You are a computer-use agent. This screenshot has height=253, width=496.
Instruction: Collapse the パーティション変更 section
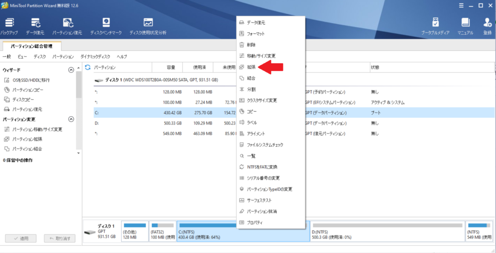[71, 119]
